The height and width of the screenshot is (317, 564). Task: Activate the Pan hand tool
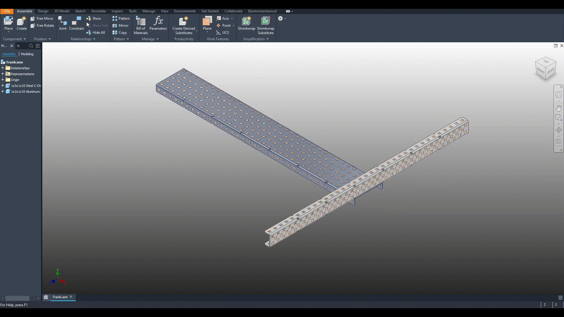[558, 108]
